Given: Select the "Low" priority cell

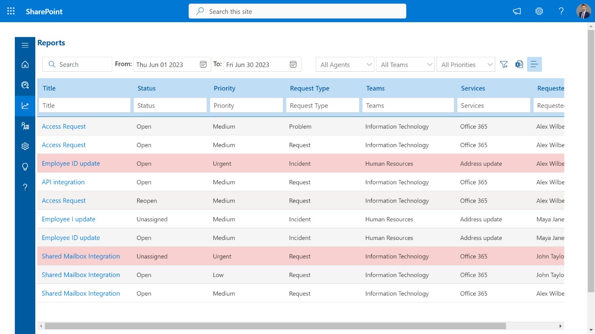Looking at the screenshot, I should [x=218, y=275].
